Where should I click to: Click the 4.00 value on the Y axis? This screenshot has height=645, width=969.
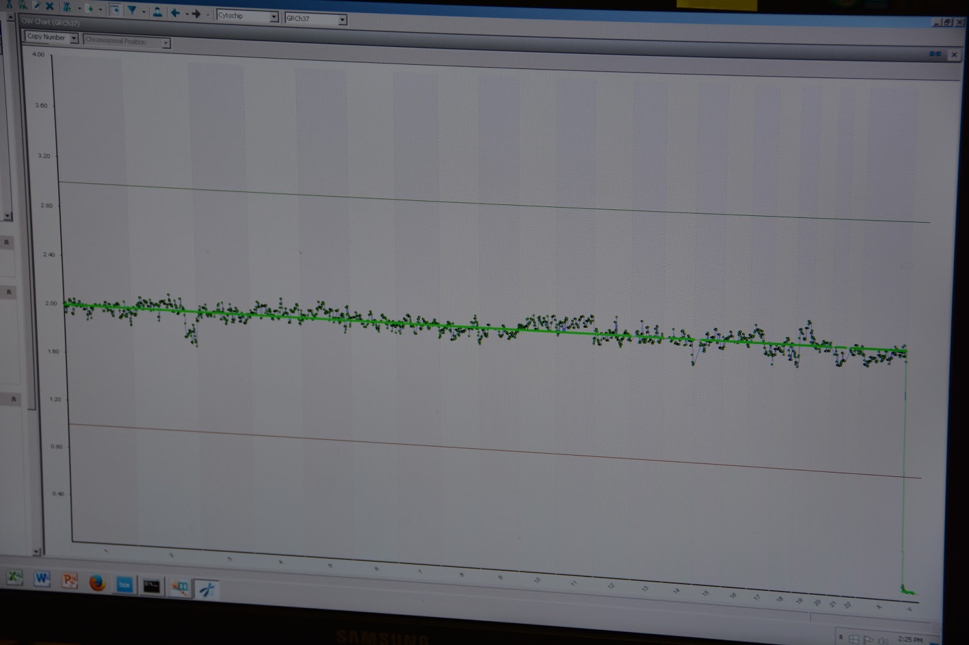[38, 54]
